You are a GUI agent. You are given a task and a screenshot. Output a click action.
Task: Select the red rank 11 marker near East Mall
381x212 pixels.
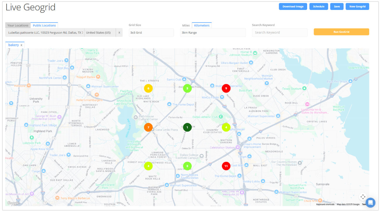(x=226, y=166)
